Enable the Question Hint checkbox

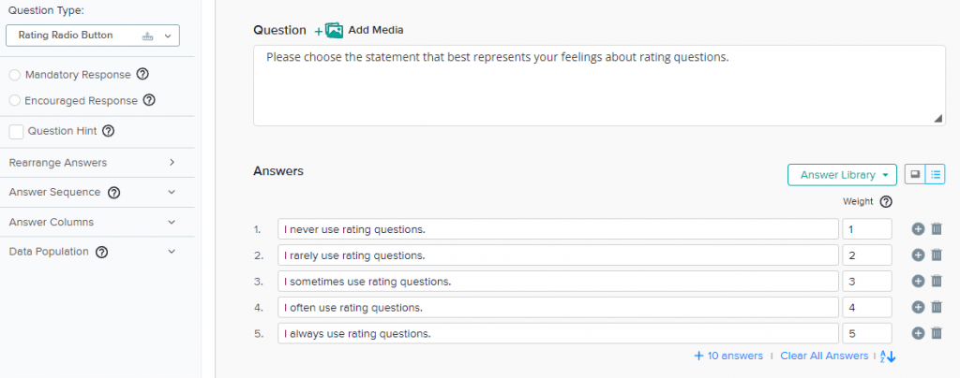(17, 131)
